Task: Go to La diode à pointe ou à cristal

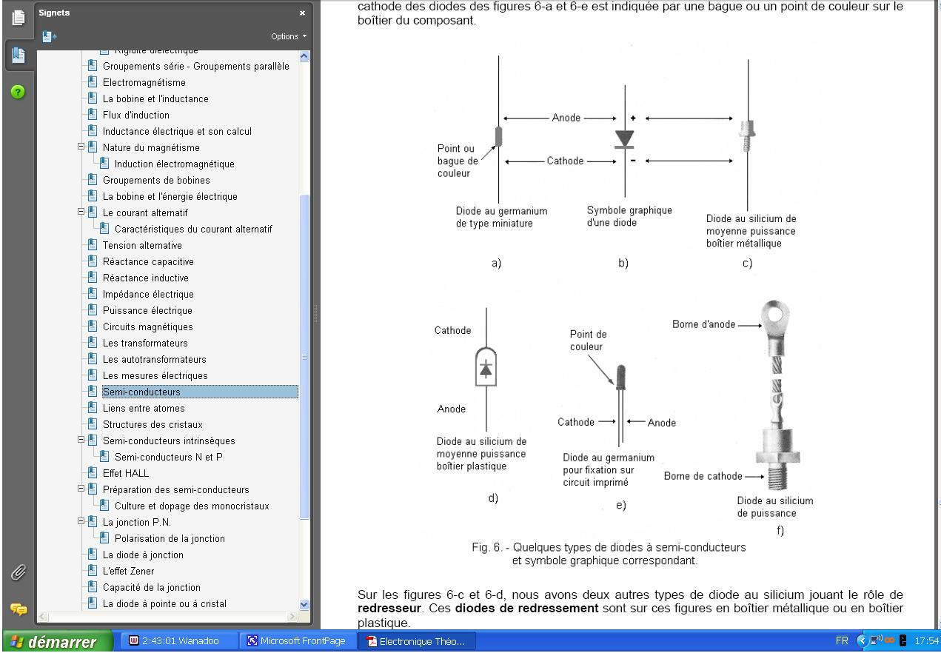Action: [164, 603]
